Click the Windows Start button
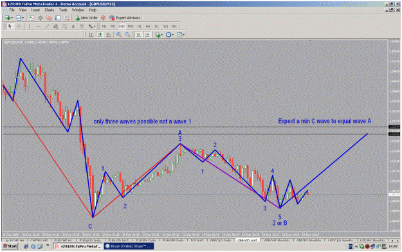The image size is (402, 252). (x=10, y=246)
